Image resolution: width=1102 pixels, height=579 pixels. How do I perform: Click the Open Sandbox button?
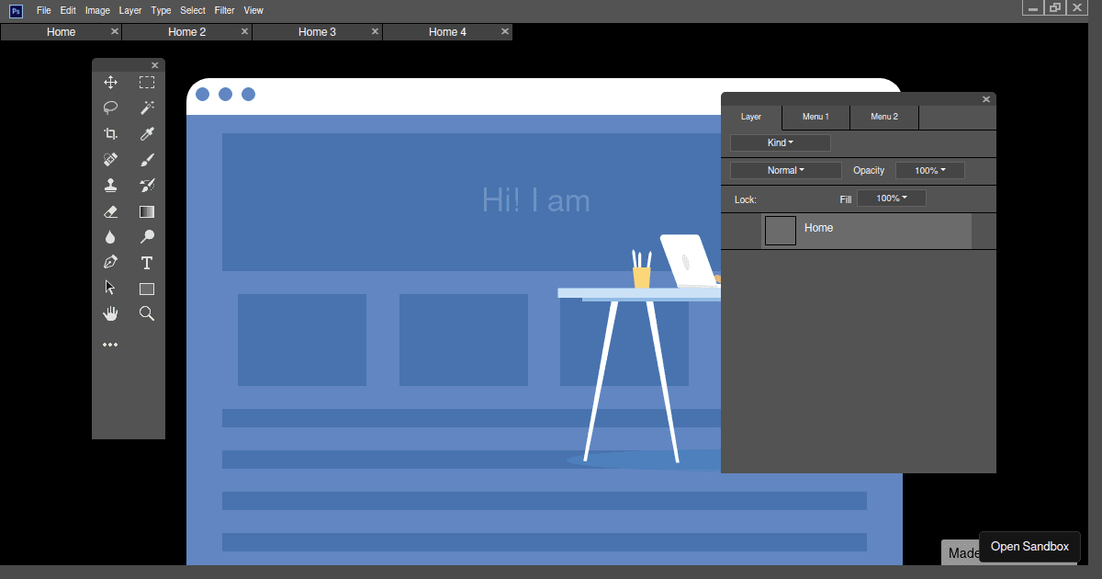click(x=1029, y=546)
